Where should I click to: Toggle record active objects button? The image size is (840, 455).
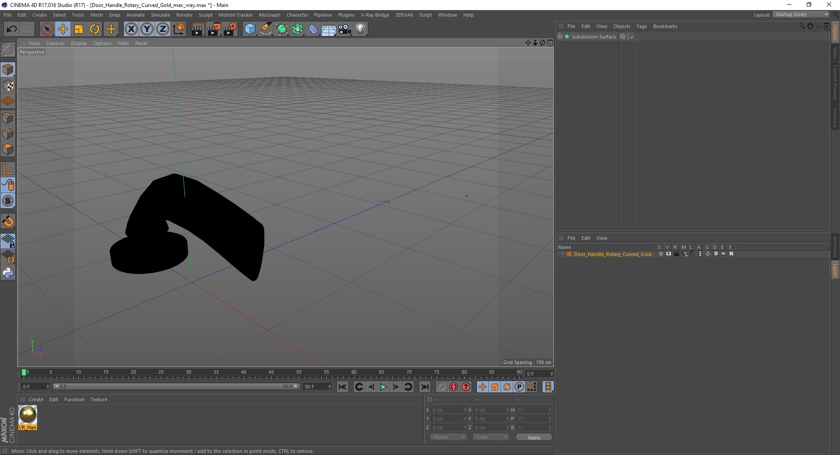[441, 387]
